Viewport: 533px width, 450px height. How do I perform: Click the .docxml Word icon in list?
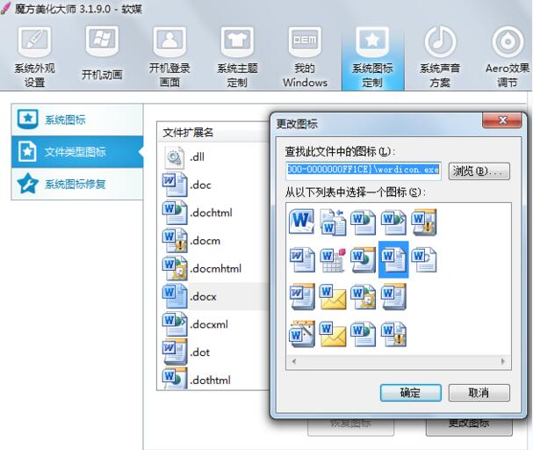coord(175,324)
